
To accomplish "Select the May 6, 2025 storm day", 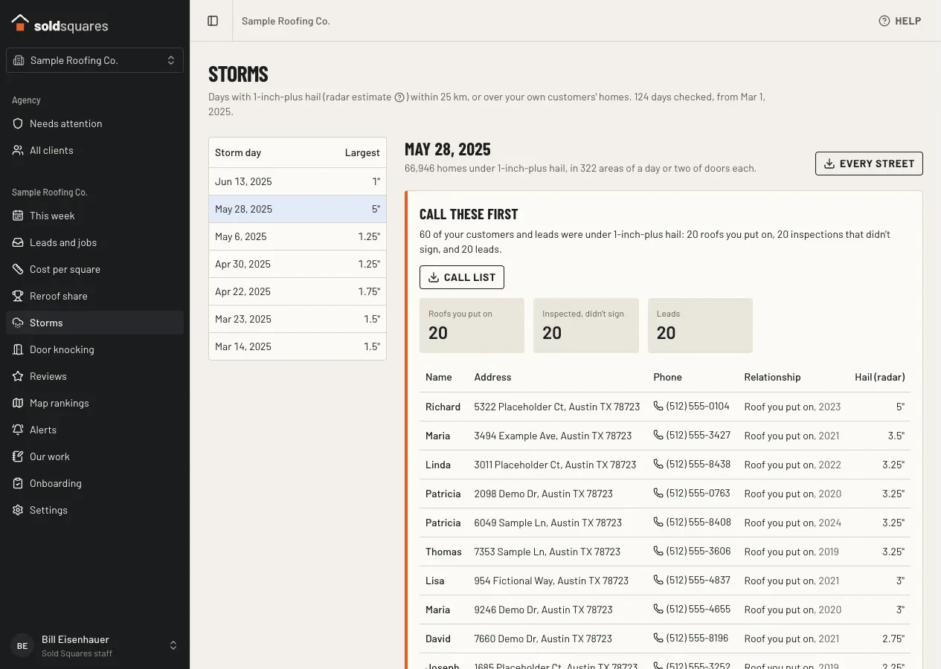I will point(298,236).
